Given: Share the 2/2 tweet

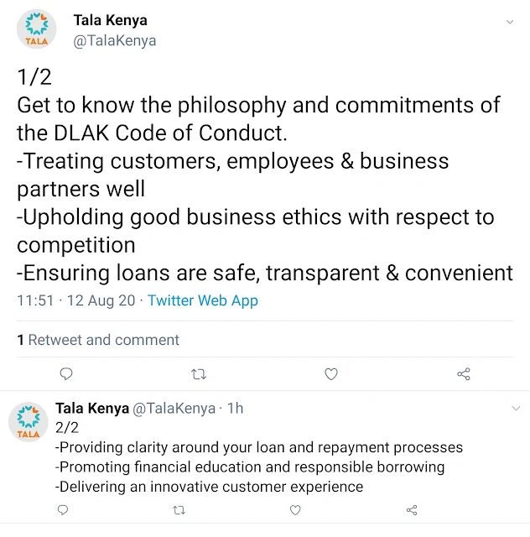Looking at the screenshot, I should [x=412, y=510].
